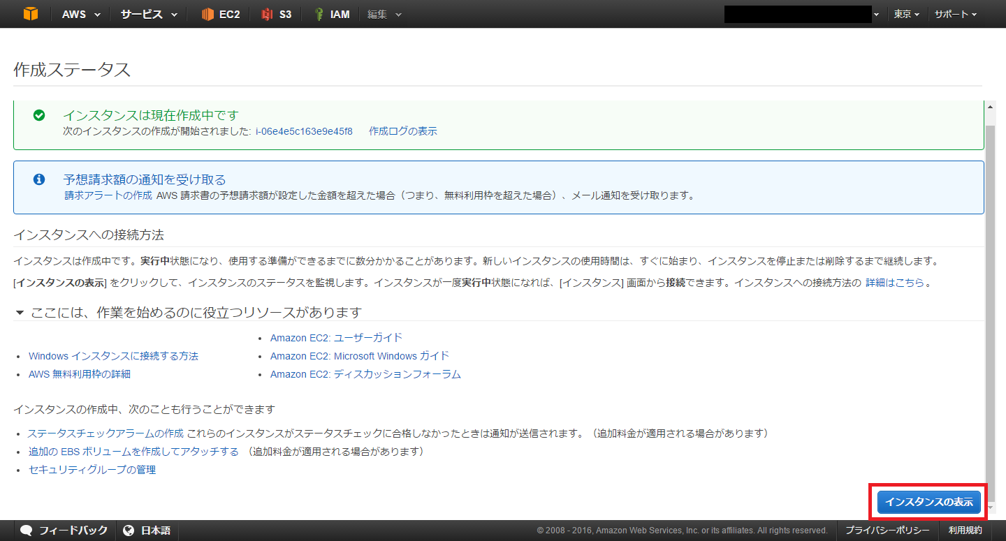The height and width of the screenshot is (541, 1006).
Task: Click the green success checkmark icon
Action: [39, 115]
